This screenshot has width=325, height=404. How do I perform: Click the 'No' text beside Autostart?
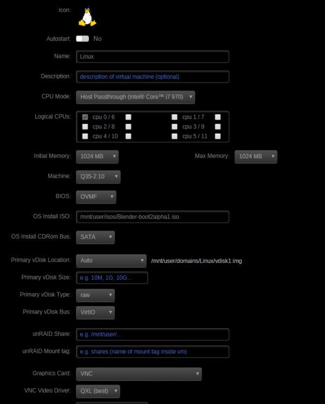coord(98,39)
